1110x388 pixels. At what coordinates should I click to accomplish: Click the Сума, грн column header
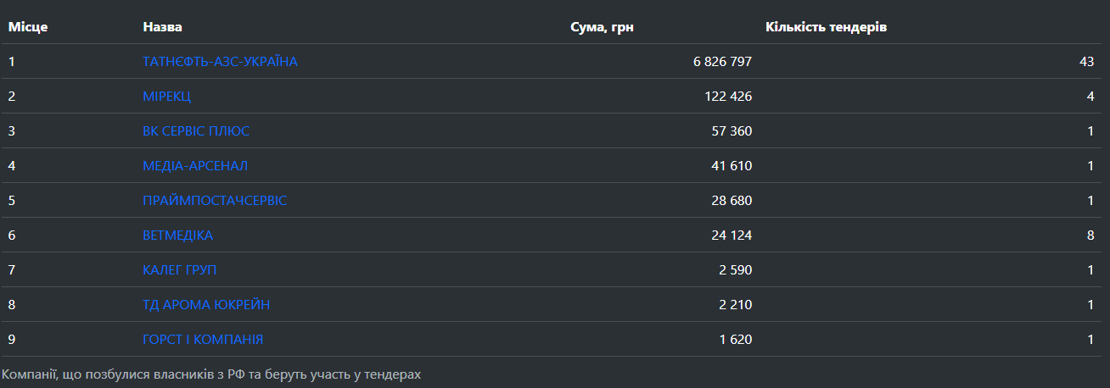coord(602,27)
